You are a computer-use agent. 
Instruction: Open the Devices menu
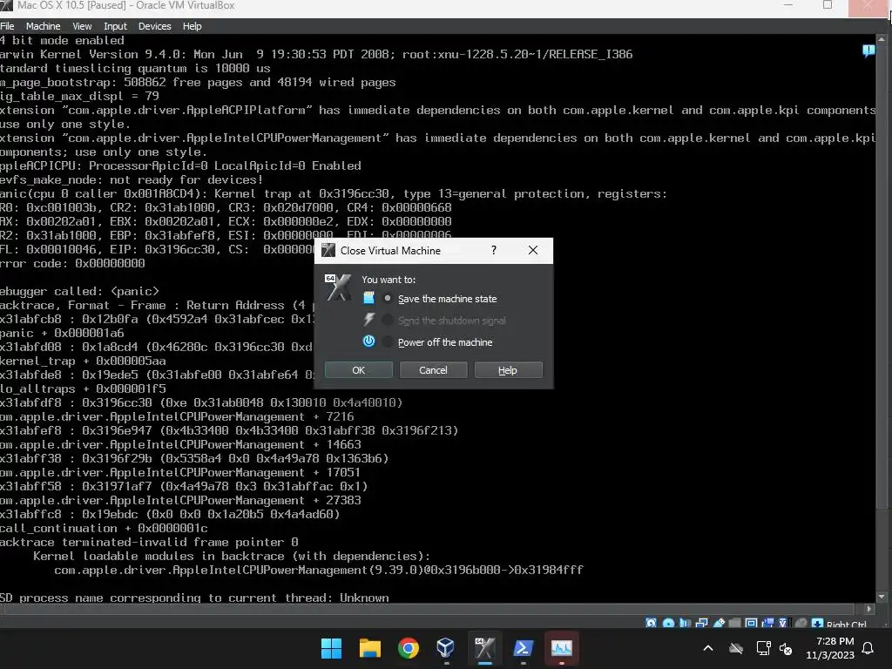tap(154, 26)
